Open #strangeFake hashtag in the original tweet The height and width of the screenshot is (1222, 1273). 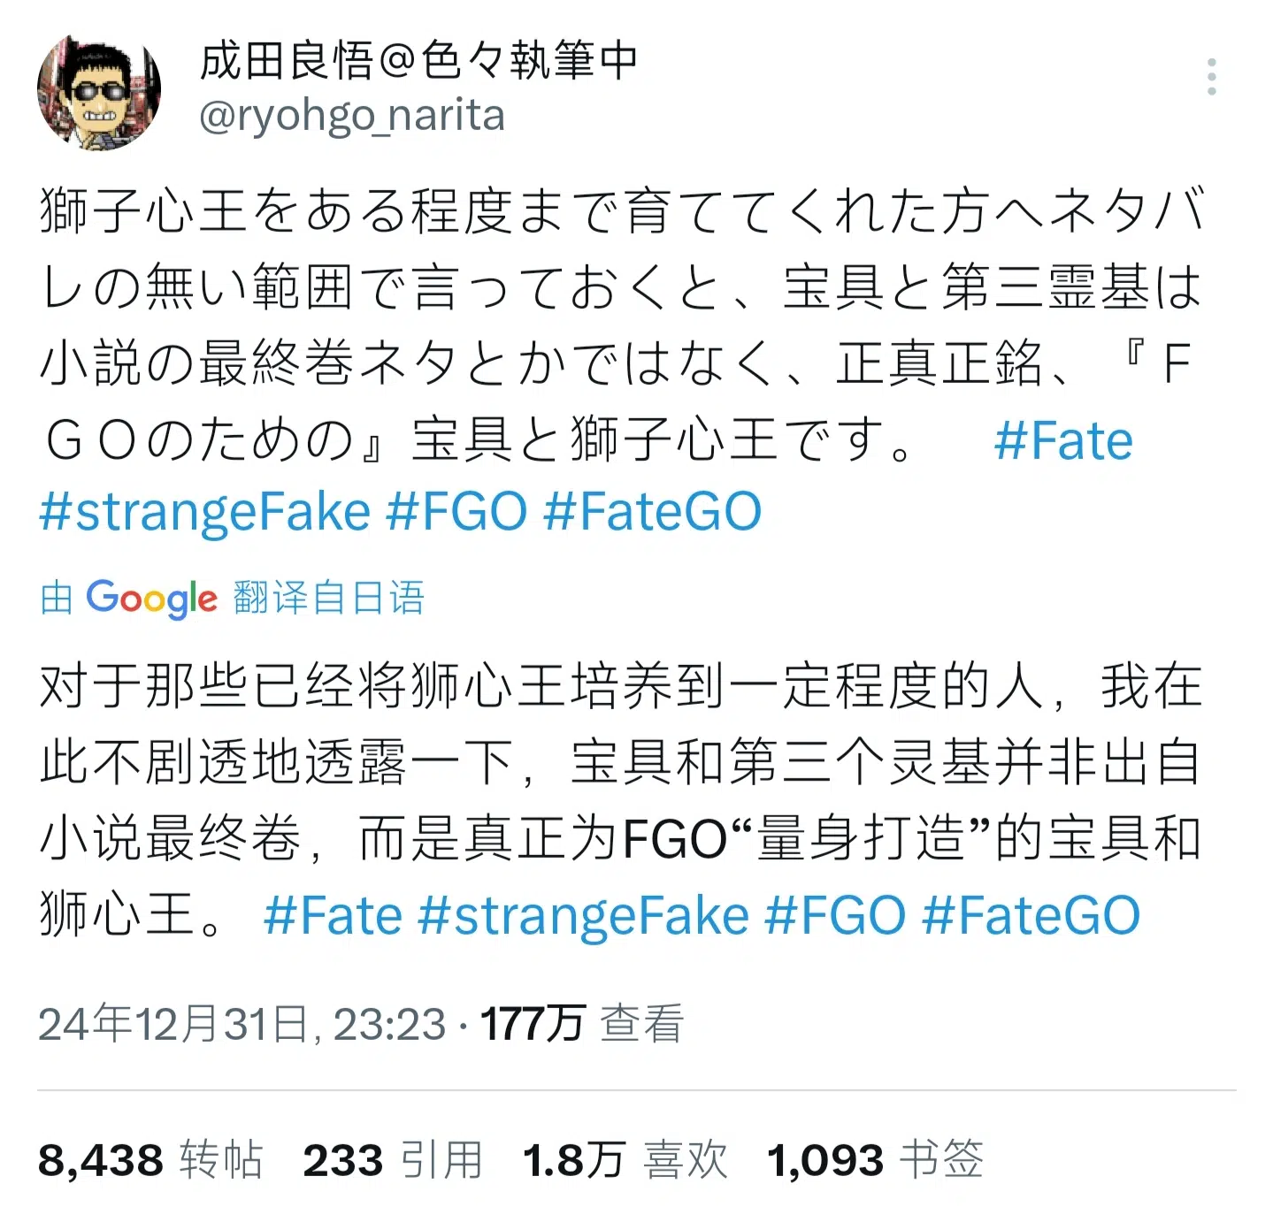click(204, 512)
